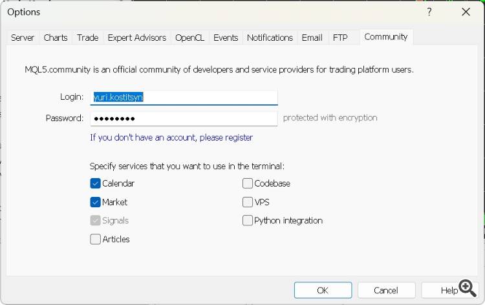Open the FTP tab
The height and width of the screenshot is (305, 485).
[340, 38]
